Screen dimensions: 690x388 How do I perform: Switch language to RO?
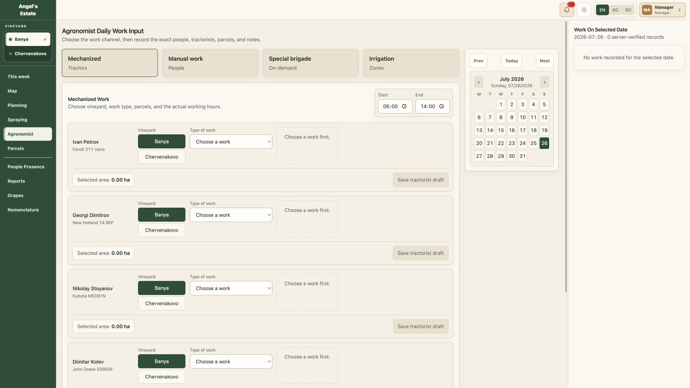pos(628,10)
